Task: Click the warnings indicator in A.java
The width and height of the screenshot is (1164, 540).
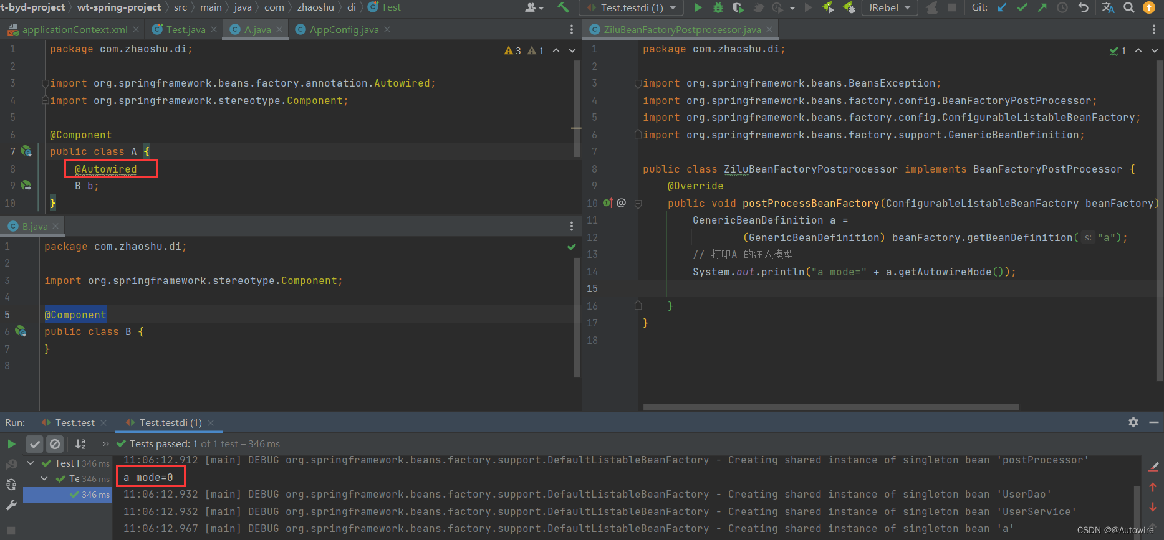Action: [524, 50]
